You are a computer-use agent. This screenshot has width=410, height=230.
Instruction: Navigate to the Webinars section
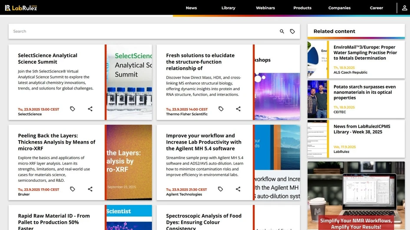pyautogui.click(x=265, y=8)
